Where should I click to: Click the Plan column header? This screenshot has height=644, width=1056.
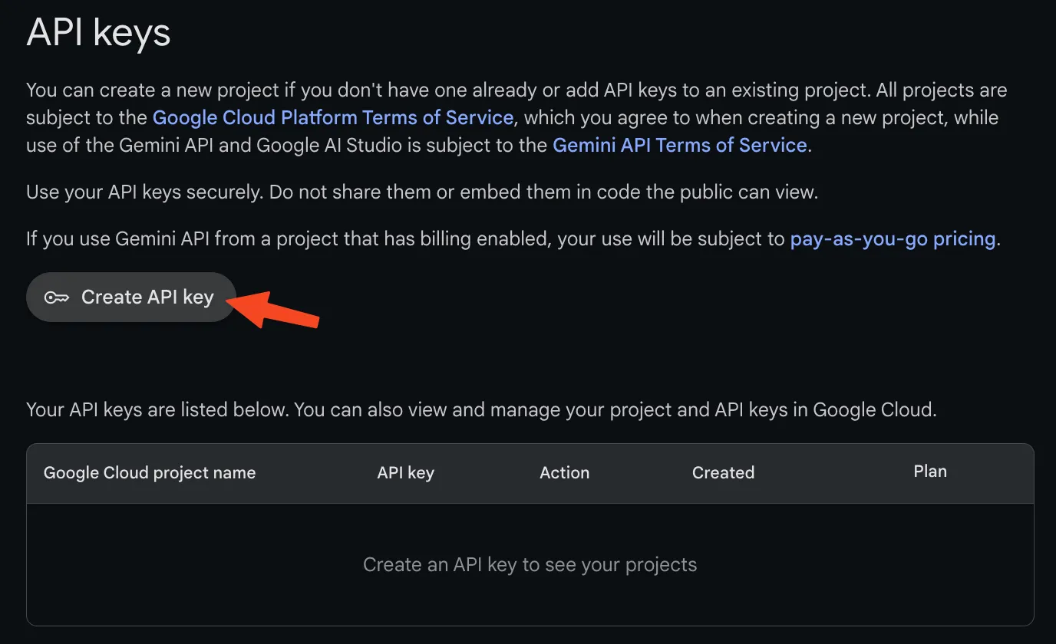click(930, 471)
